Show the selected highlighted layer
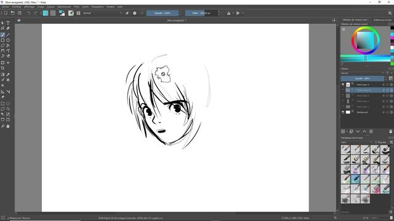 point(343,90)
